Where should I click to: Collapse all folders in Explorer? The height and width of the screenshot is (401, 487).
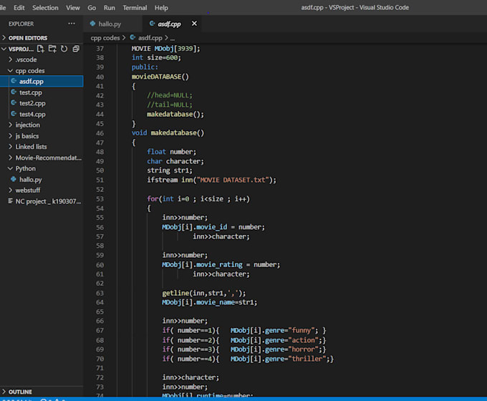pos(76,49)
